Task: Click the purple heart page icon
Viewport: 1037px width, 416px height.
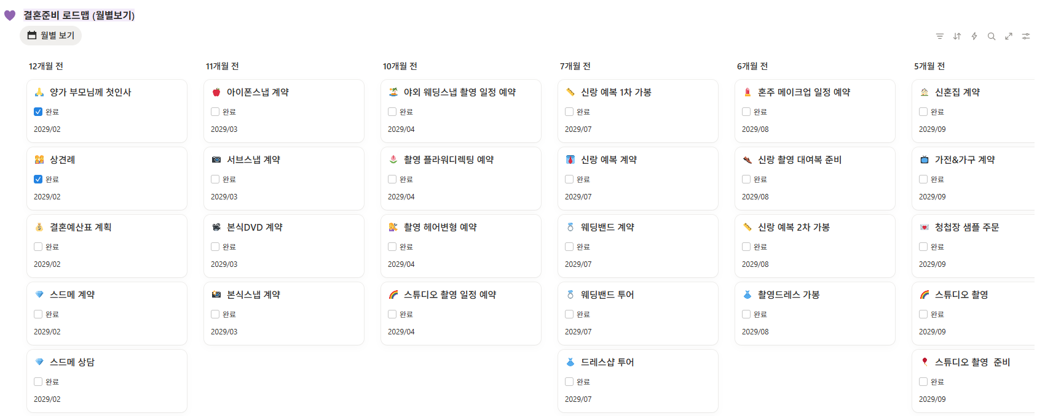Action: point(9,13)
